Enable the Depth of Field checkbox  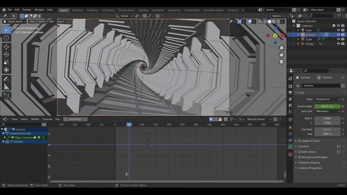click(299, 141)
